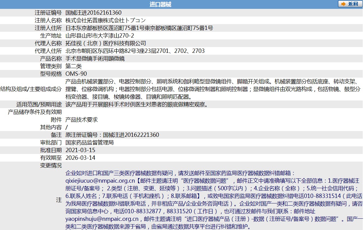Click agent address 北京市朝阳区东四环中路82号

[x=101, y=51]
